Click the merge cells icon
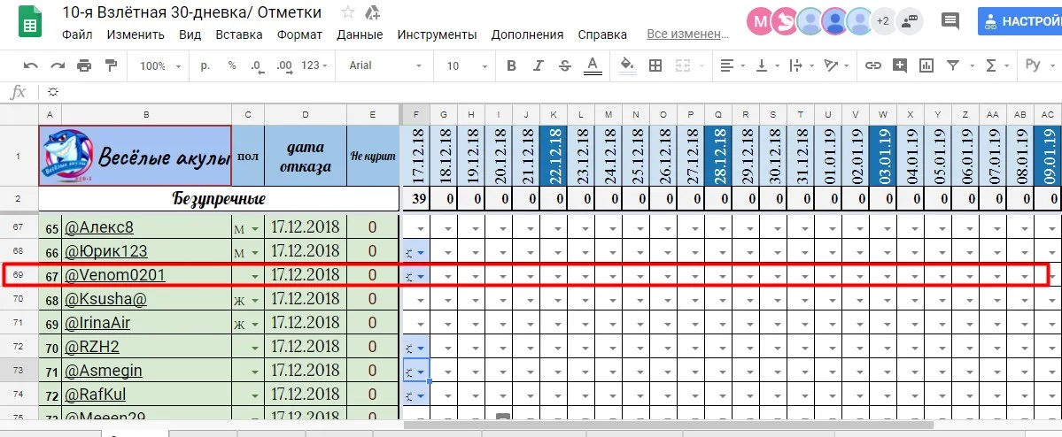1062x437 pixels. pyautogui.click(x=682, y=65)
